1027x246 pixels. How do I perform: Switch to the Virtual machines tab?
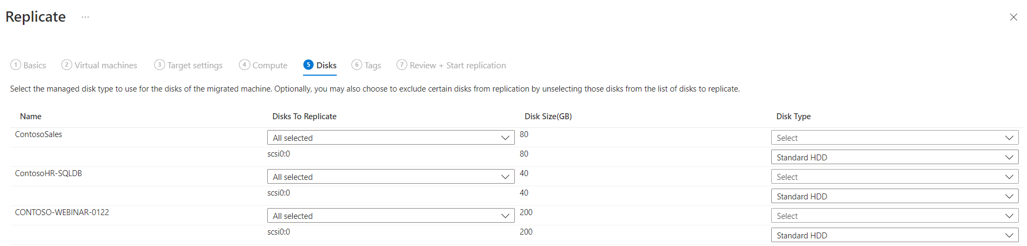tap(99, 65)
